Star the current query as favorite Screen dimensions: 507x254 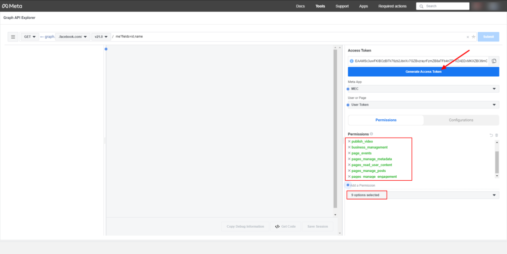473,37
